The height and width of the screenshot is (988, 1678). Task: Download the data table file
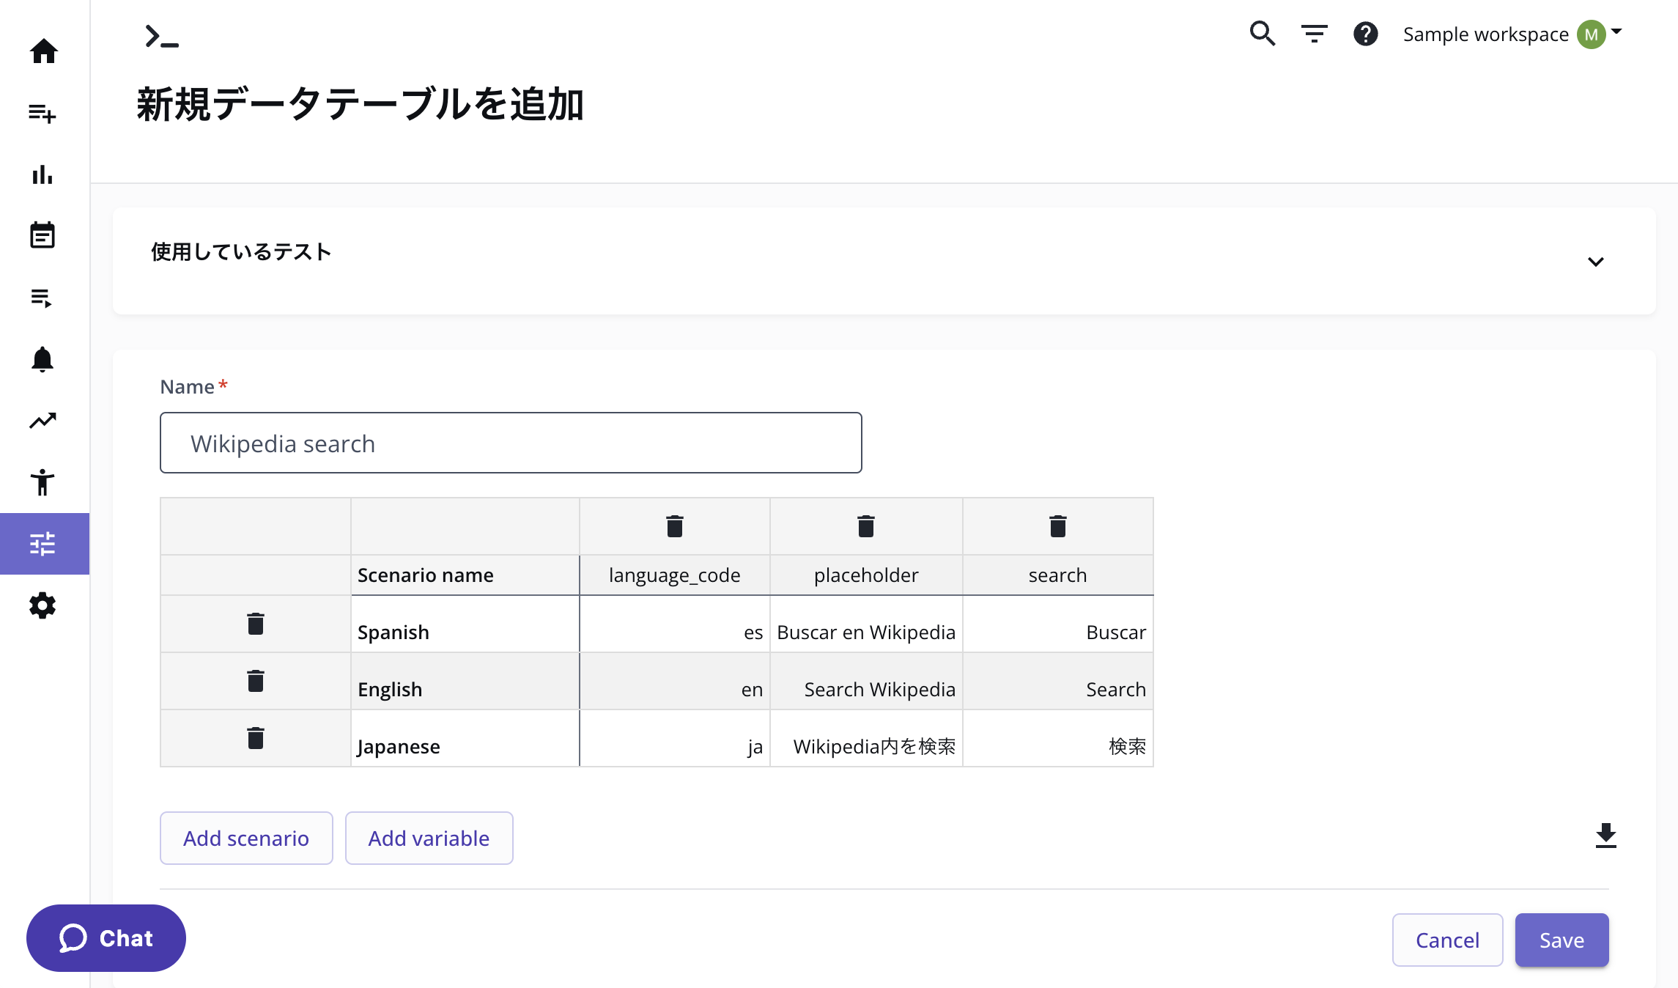(1605, 836)
